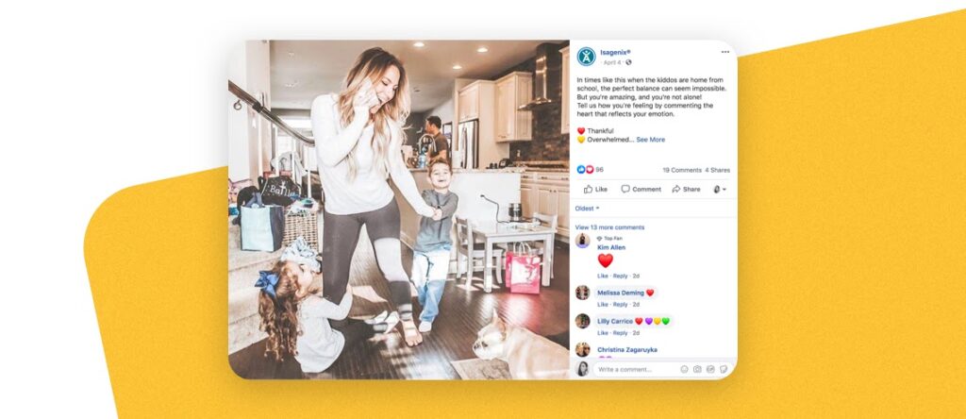Click the thumbs-up Like button

click(595, 189)
